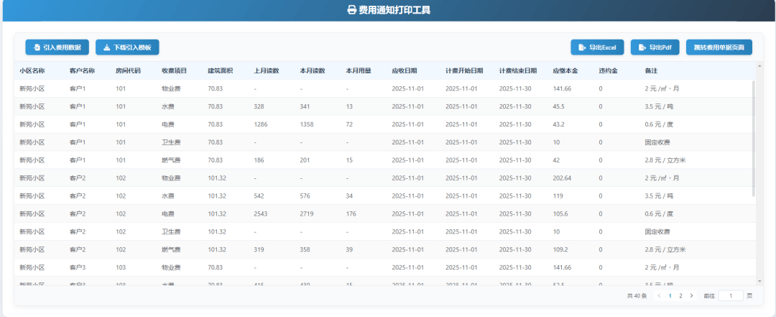Click the 1358 current reading cell
Screen dimensions: 776x317
[x=307, y=124]
